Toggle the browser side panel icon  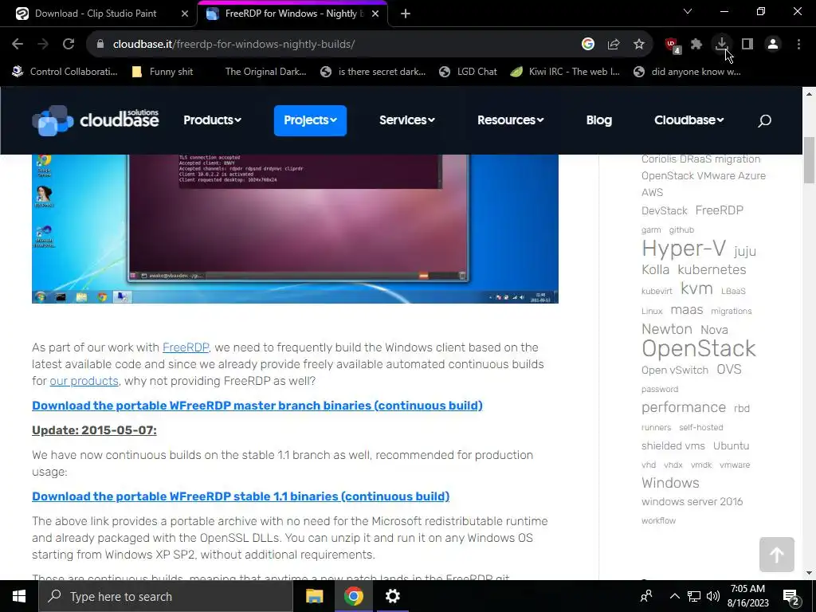[747, 45]
